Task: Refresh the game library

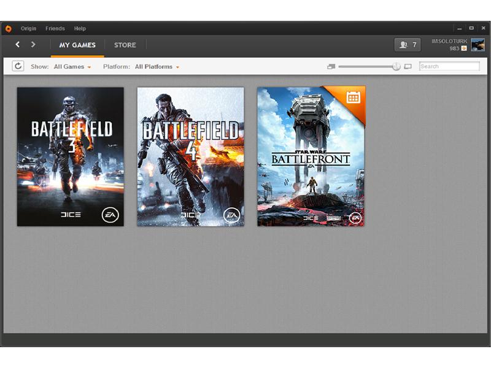Action: coord(18,66)
